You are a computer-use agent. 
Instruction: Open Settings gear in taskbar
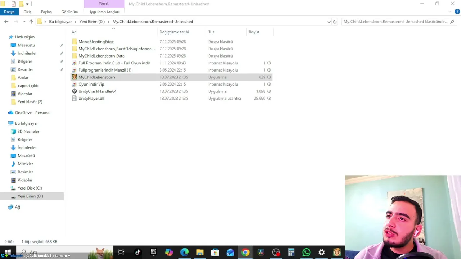point(322,252)
